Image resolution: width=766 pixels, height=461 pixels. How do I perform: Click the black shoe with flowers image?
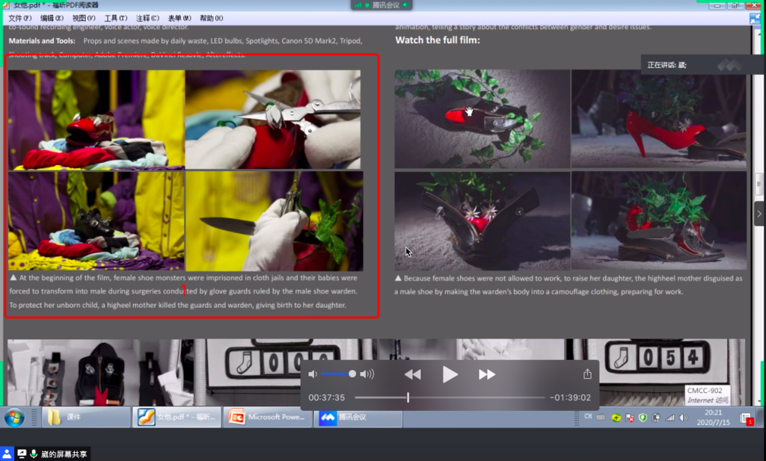coord(482,220)
